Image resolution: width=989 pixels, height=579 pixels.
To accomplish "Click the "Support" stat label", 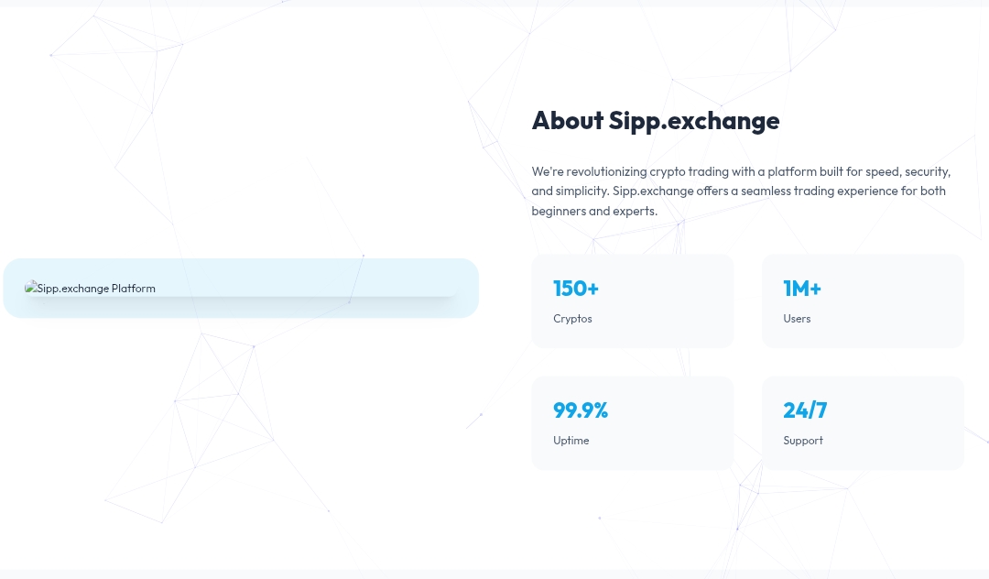I will [803, 441].
